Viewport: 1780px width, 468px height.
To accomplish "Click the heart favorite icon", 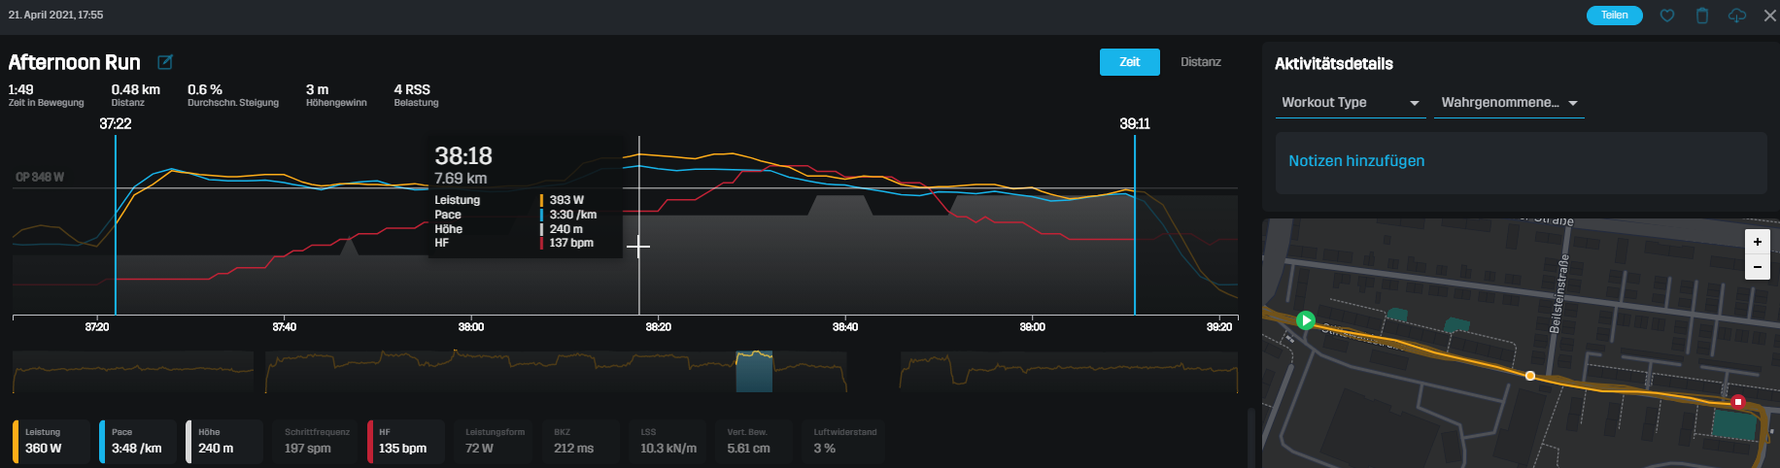I will (1667, 16).
